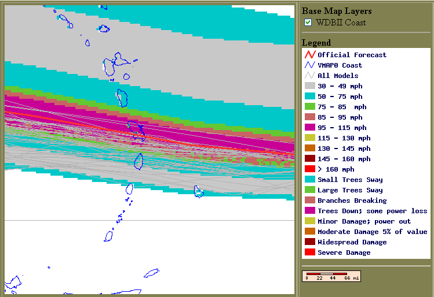Click the VMAP0 Coast legend label

point(340,65)
